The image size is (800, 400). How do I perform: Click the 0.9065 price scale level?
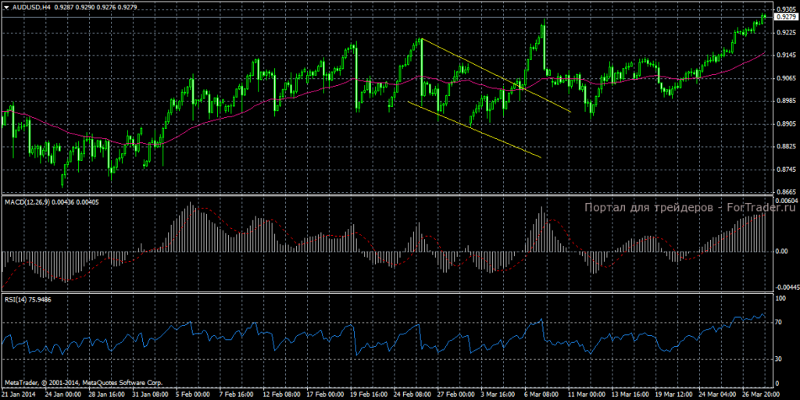tap(786, 78)
